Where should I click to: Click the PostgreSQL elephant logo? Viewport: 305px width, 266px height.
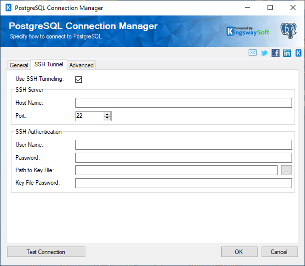[x=289, y=31]
